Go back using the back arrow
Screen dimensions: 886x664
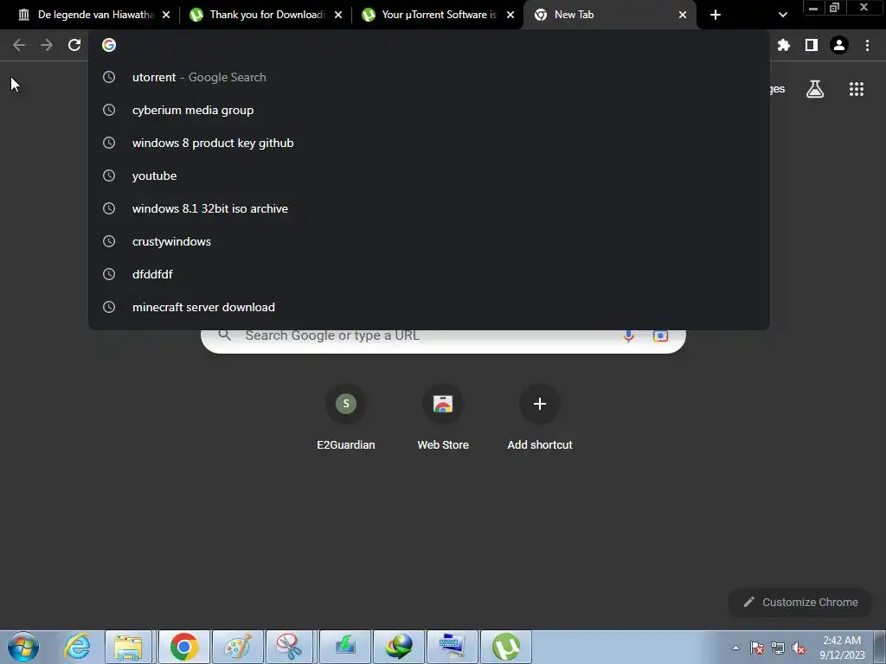19,45
